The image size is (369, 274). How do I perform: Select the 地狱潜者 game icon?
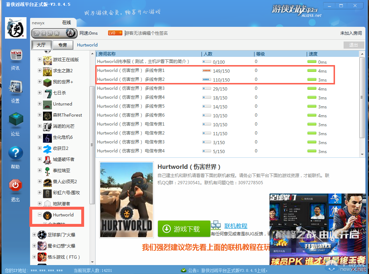coord(47,204)
